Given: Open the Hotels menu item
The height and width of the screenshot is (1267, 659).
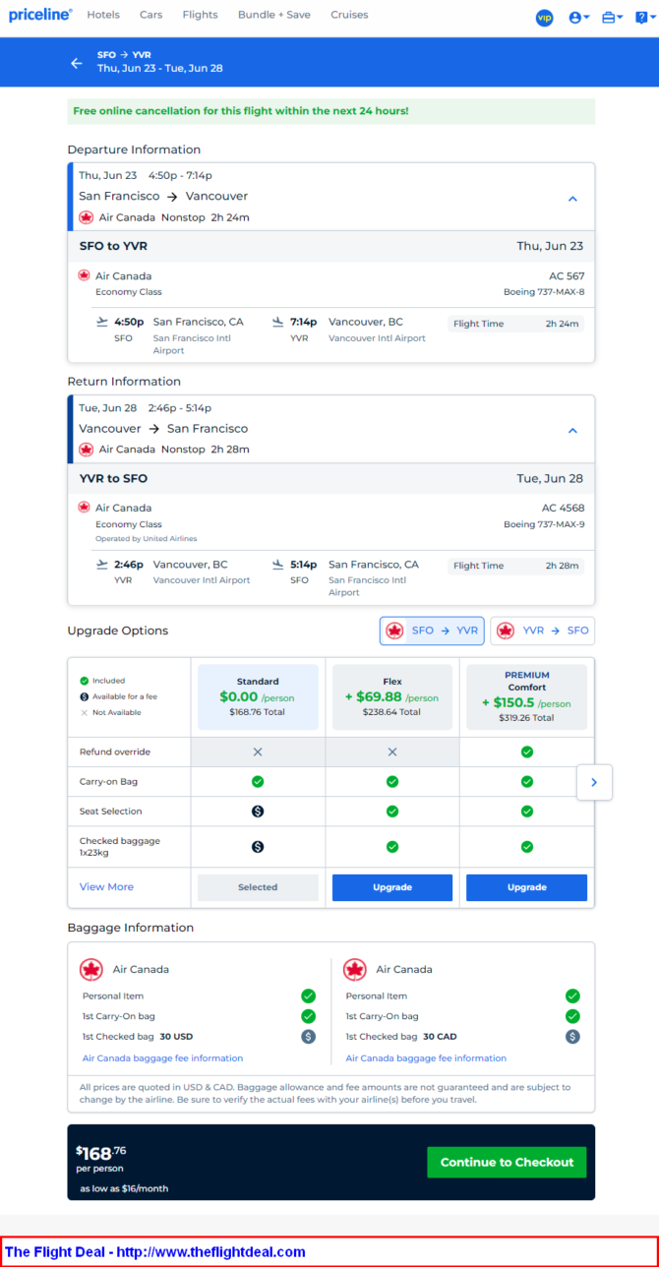Looking at the screenshot, I should pyautogui.click(x=103, y=15).
